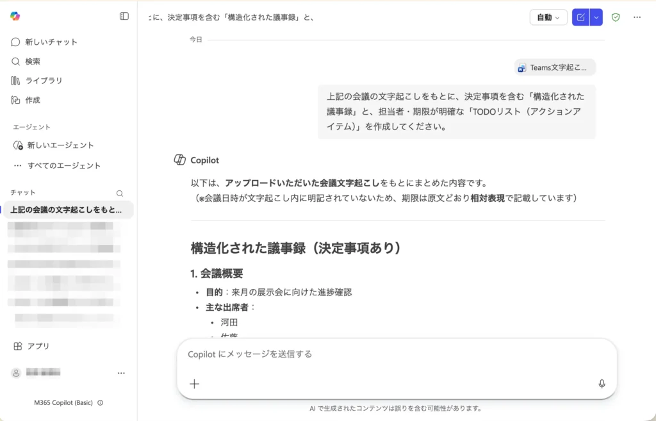This screenshot has width=656, height=421.
Task: Click the Copilot icon beside the response
Action: [x=180, y=160]
